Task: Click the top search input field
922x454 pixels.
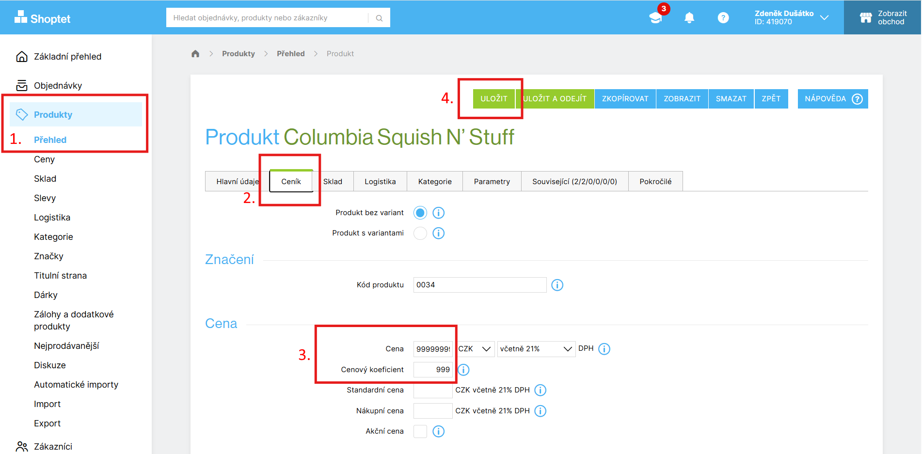Action: [267, 18]
